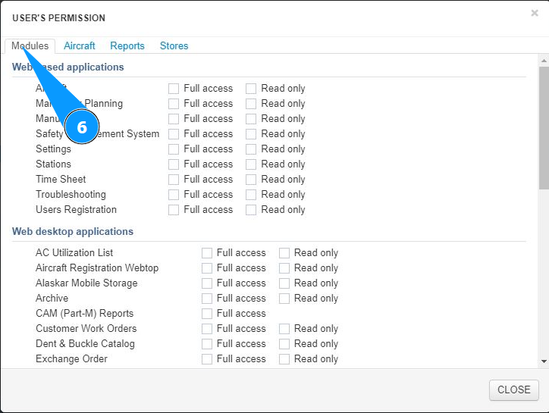Close dialog with the X icon

[535, 13]
